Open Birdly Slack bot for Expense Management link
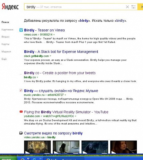 (61, 52)
